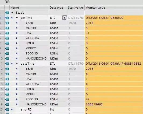Screen dimensions: 143x114
Task: Click the tag icon of the setTime row
Action: (7, 18)
